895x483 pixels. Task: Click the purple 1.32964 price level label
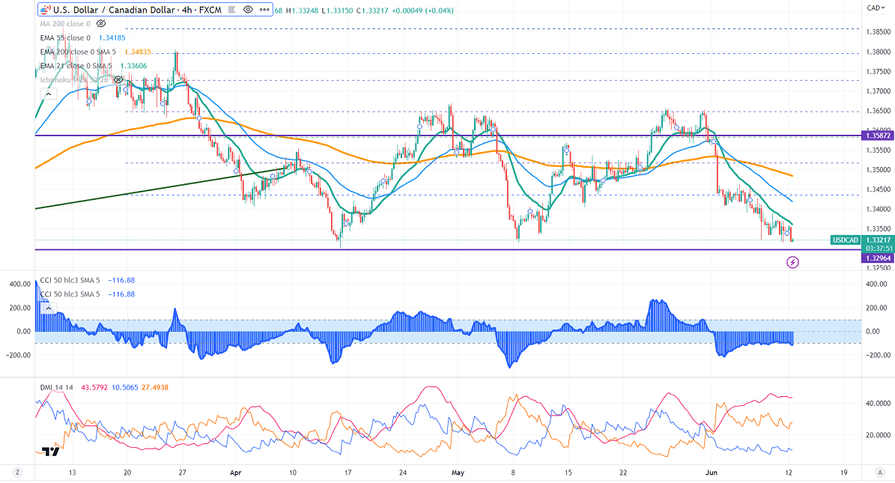(x=877, y=258)
